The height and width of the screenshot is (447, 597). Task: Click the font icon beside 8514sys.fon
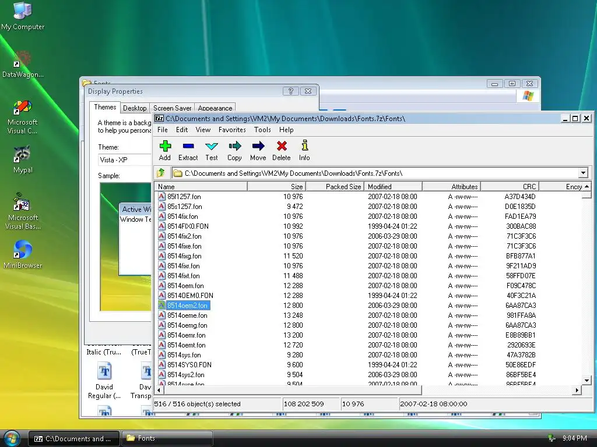pyautogui.click(x=161, y=354)
